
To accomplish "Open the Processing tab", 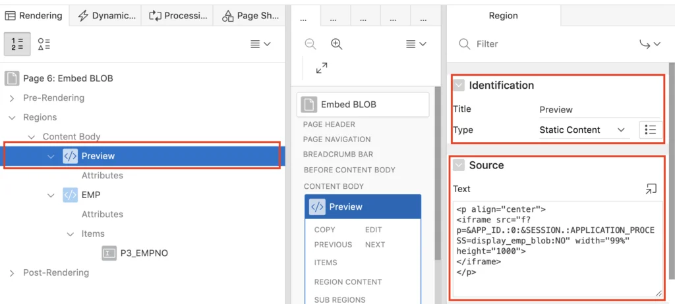I will click(x=178, y=16).
